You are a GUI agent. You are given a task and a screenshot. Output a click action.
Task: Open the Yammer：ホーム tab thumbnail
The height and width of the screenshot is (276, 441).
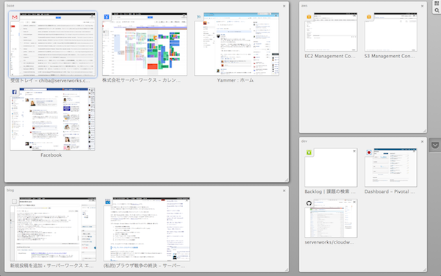pos(237,44)
